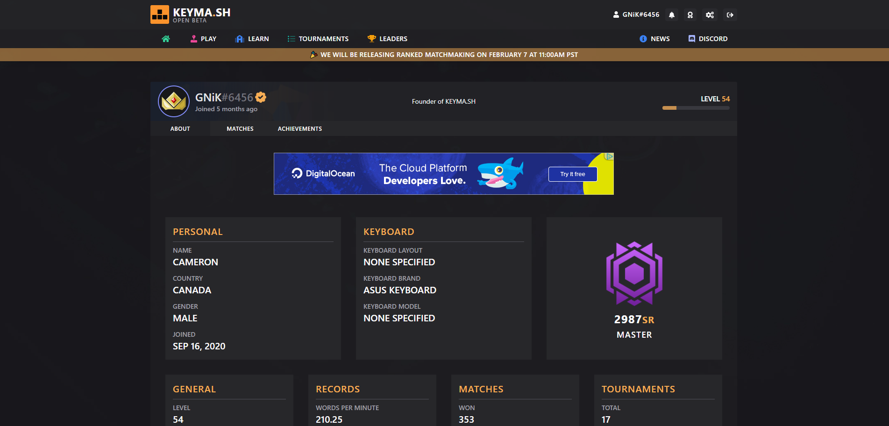Click the level 54 progress bar

696,108
